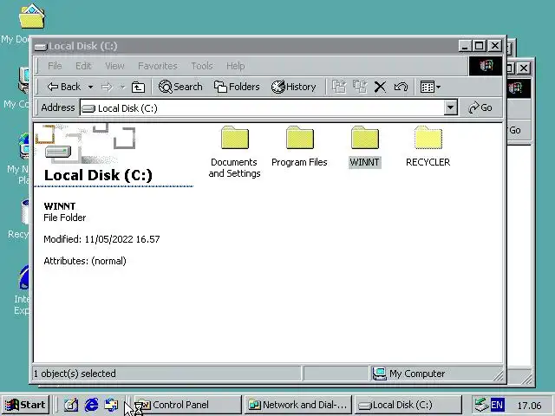Select the RECYCLER folder
This screenshot has width=555, height=416.
428,146
